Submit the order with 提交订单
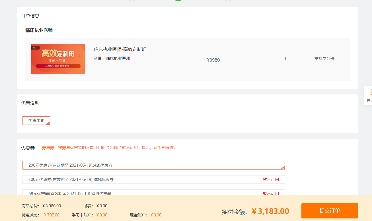 click(x=330, y=211)
